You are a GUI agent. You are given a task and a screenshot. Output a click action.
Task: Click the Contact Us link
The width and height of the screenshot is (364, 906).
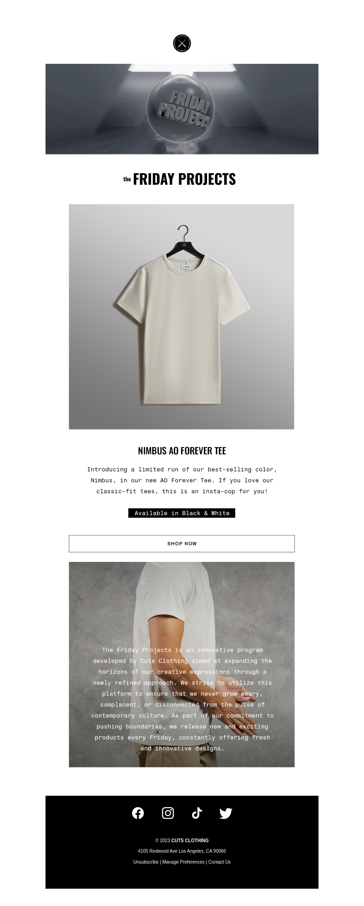(219, 862)
